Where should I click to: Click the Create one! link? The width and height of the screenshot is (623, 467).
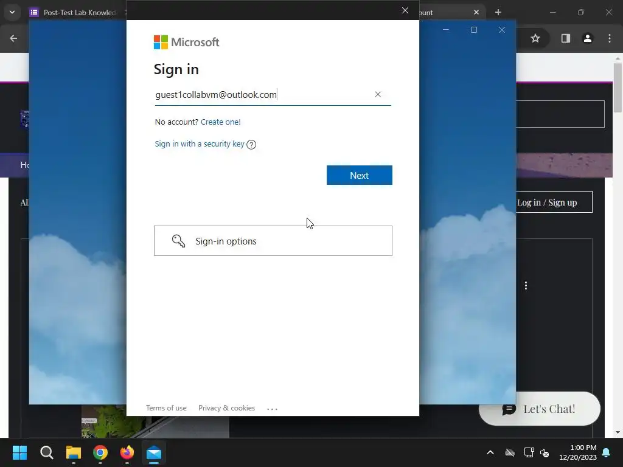click(x=220, y=122)
